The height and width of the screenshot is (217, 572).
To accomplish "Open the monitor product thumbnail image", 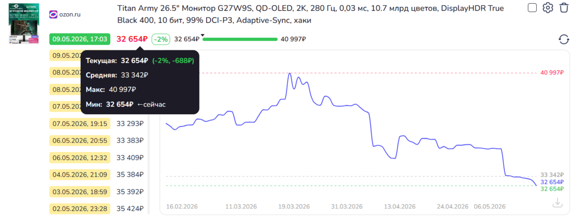I will (x=24, y=24).
